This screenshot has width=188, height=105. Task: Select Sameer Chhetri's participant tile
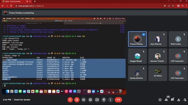(158, 56)
